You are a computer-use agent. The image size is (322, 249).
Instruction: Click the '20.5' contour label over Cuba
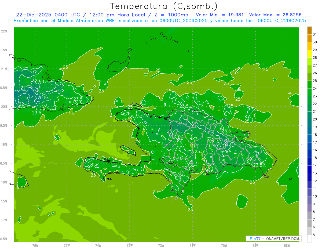[x=42, y=98]
